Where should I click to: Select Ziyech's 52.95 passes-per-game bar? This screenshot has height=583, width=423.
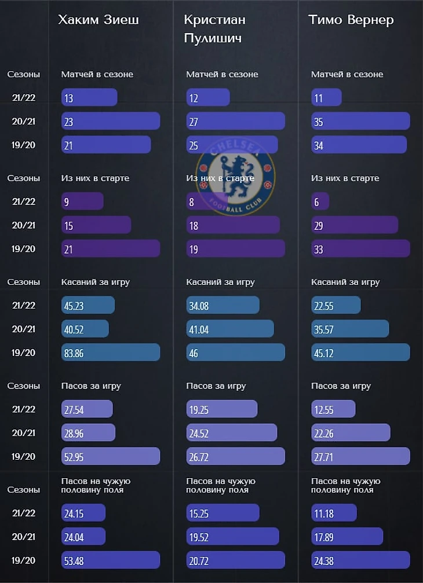point(110,456)
